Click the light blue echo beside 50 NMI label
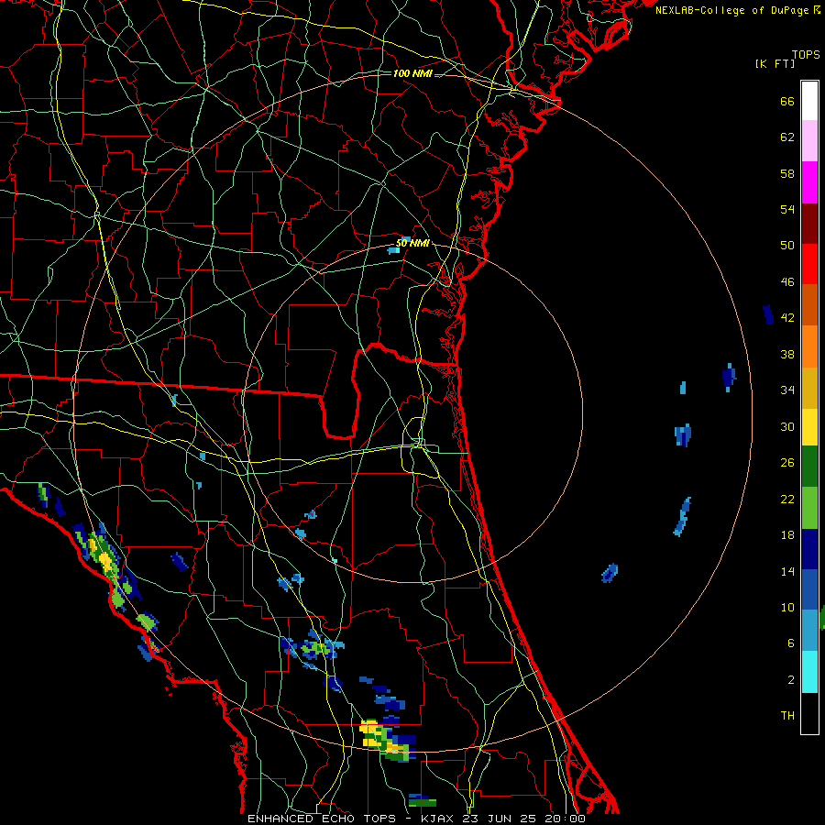This screenshot has width=825, height=825. 393,250
